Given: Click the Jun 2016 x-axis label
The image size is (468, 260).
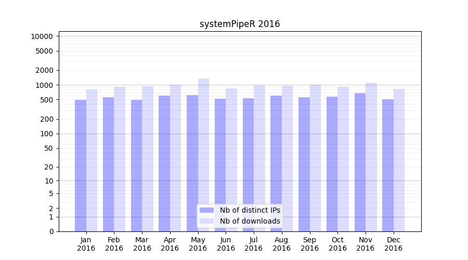Looking at the screenshot, I should tap(226, 244).
